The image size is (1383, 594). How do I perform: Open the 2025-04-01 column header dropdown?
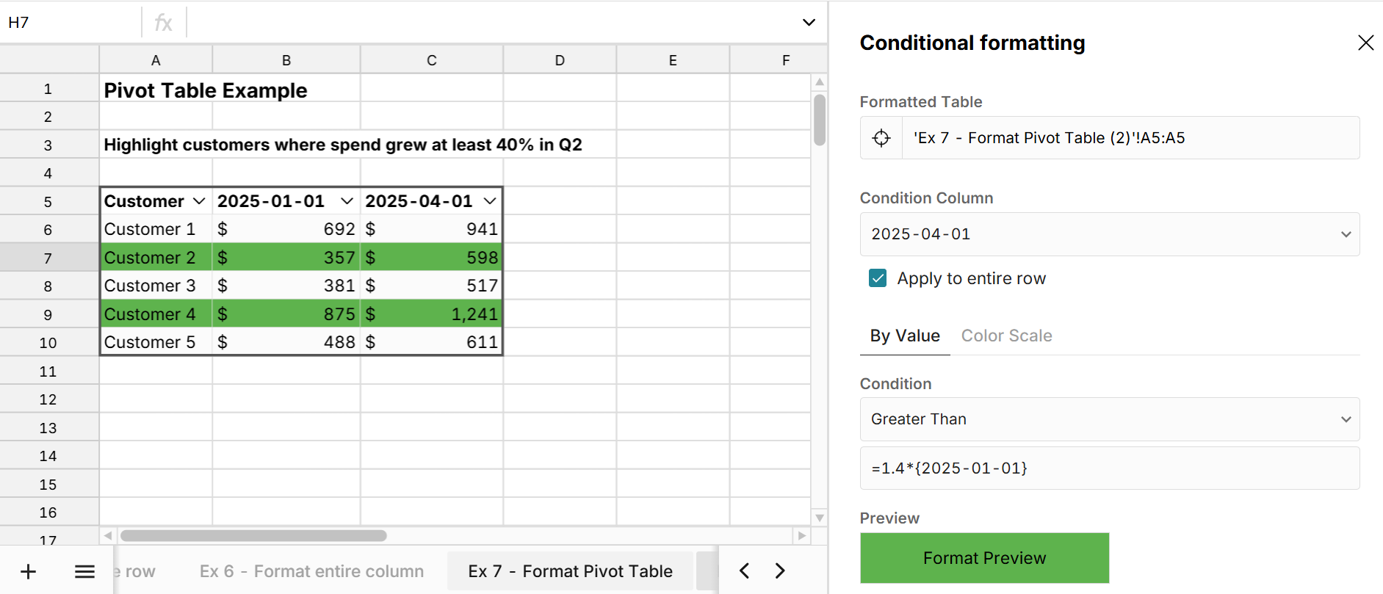point(491,200)
